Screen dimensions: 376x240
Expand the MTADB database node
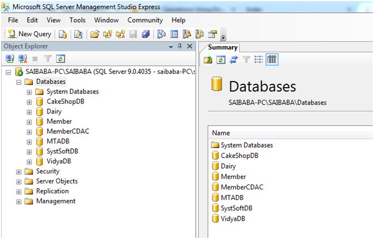pyautogui.click(x=29, y=142)
